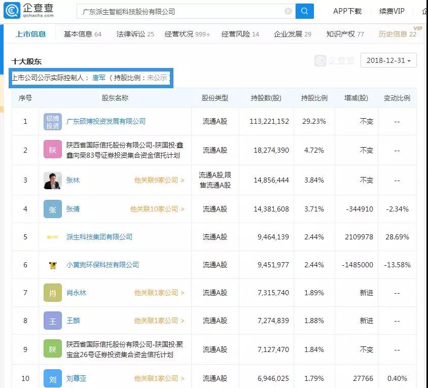Expand 肖永林's 他关联1家公司 link
This screenshot has height=388, width=428.
coord(159,293)
